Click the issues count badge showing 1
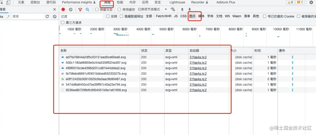Screen dimensions: 316x135 click(x=300, y=2)
